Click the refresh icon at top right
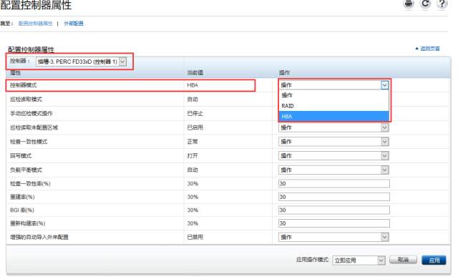The image size is (458, 277). point(425,4)
